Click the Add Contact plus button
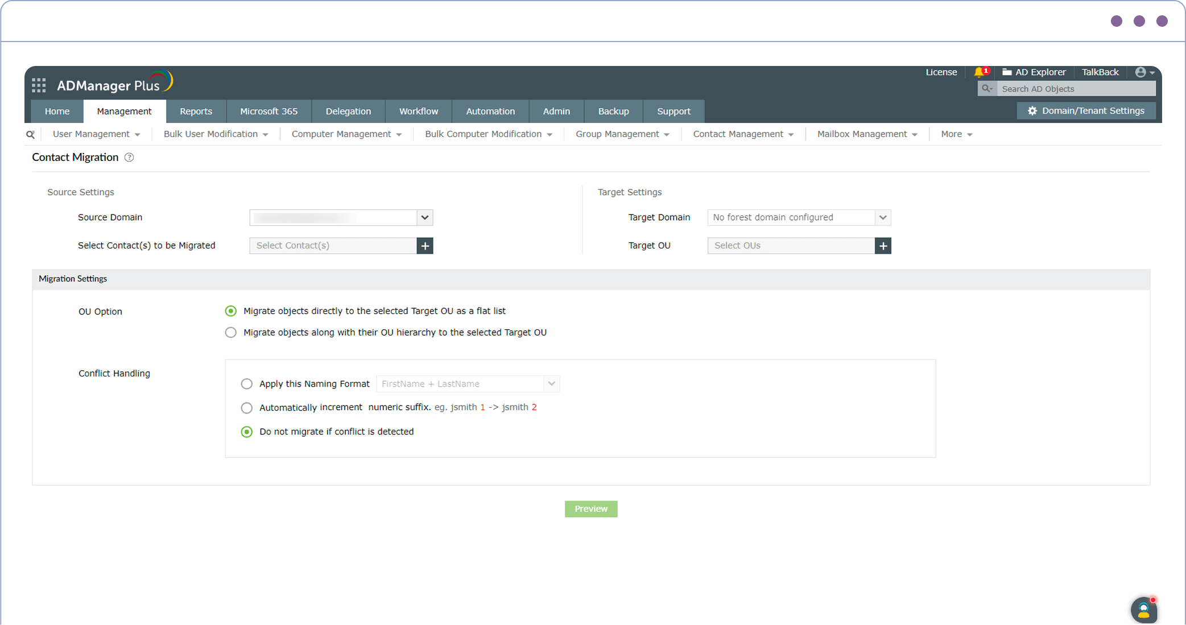Image resolution: width=1186 pixels, height=625 pixels. click(425, 246)
